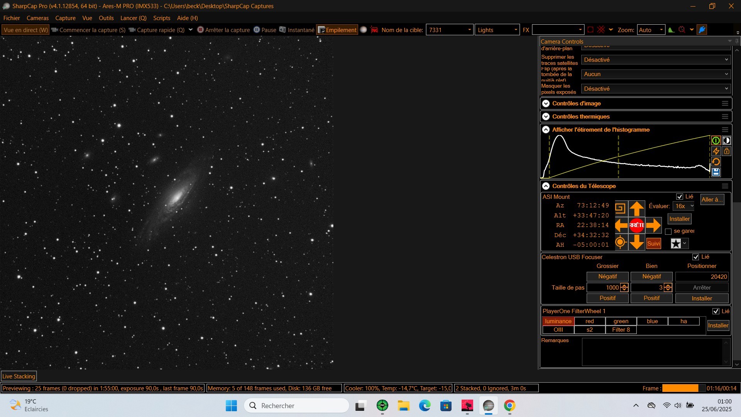
Task: Click the grey sphere icon in the toolbar
Action: tap(364, 30)
